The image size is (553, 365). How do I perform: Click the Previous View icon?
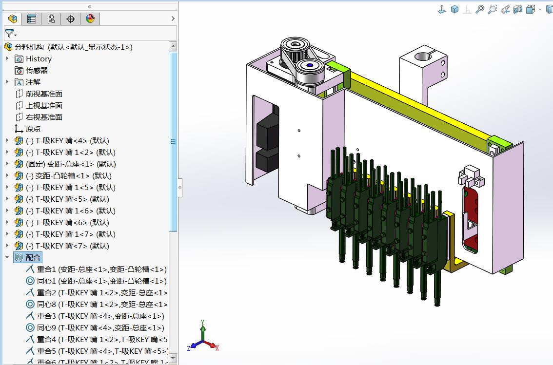coord(505,10)
